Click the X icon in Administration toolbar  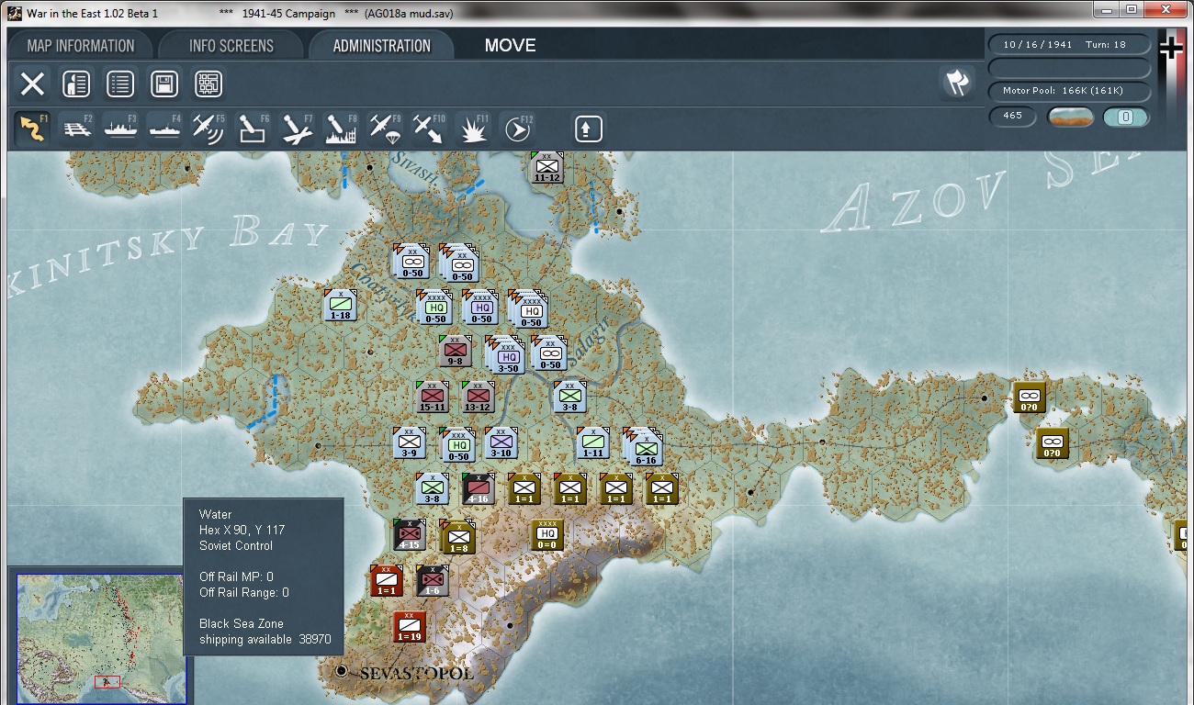pos(32,84)
